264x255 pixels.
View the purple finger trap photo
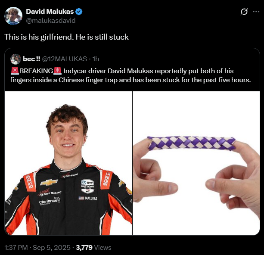[x=196, y=163]
